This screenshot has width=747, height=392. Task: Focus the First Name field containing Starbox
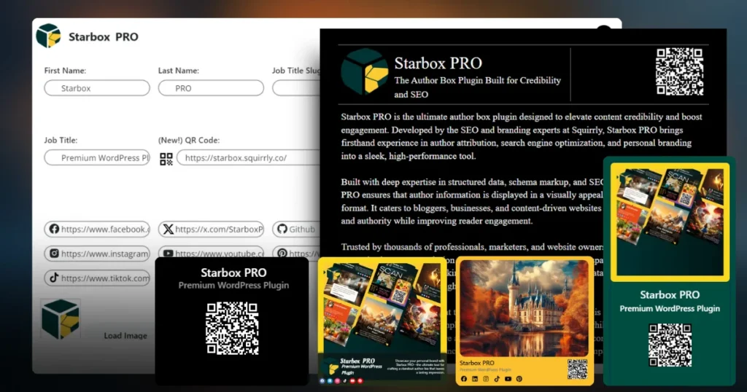pos(97,88)
